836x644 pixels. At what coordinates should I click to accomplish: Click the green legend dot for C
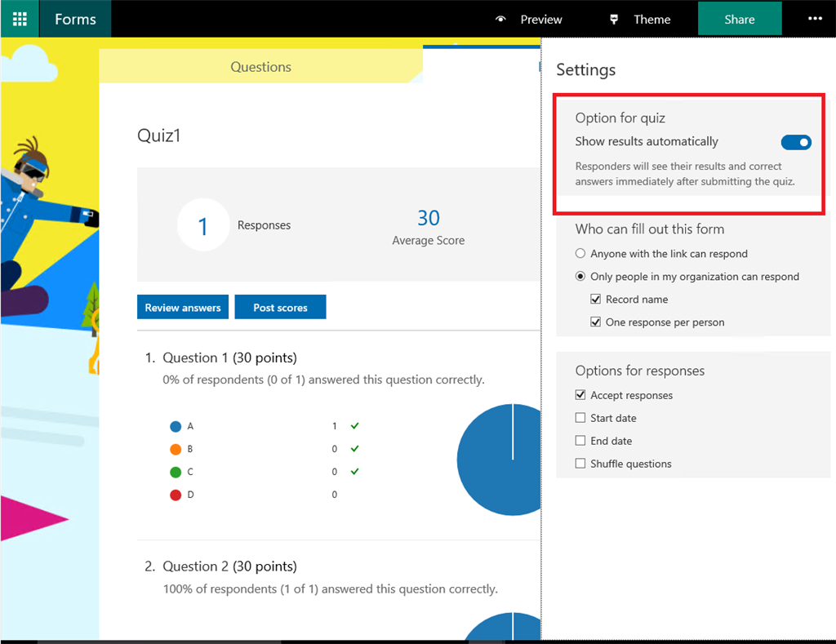click(x=176, y=473)
